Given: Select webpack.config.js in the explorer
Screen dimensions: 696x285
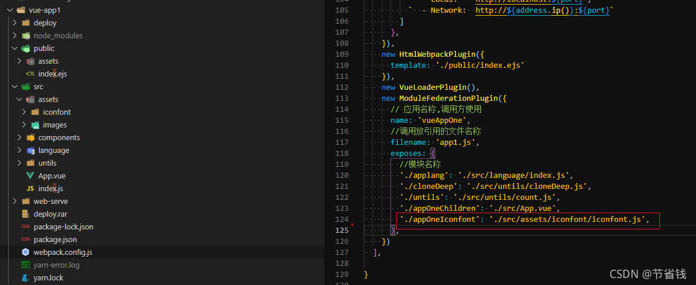Looking at the screenshot, I should 63,252.
